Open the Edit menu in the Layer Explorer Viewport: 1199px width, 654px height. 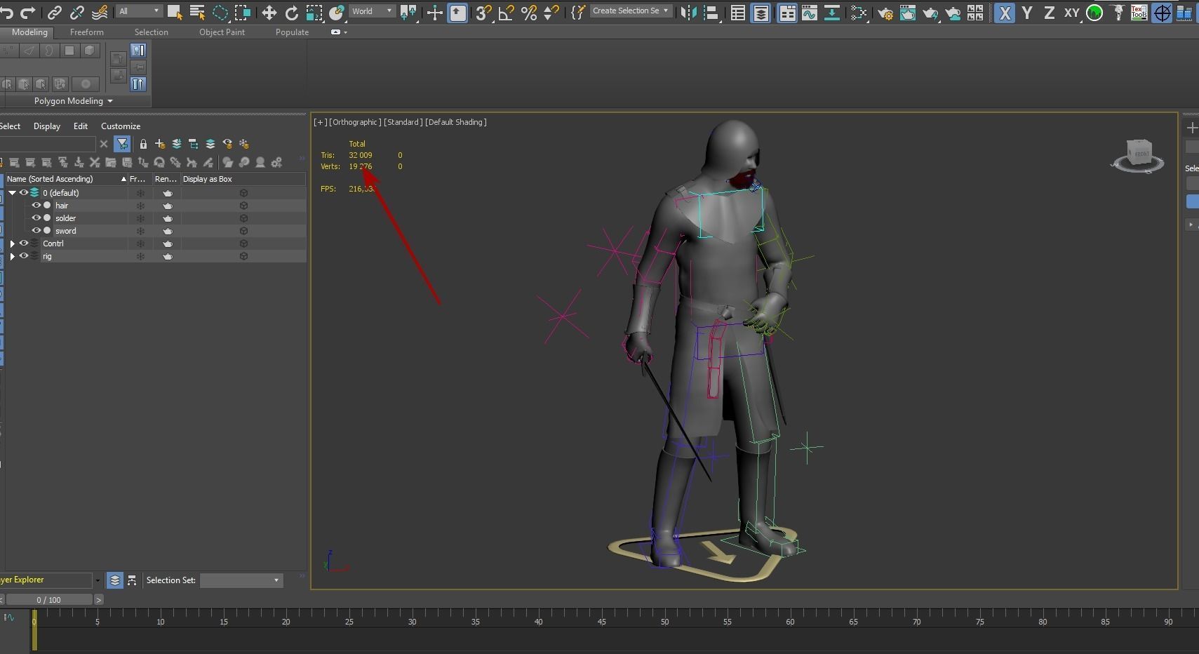pyautogui.click(x=81, y=126)
